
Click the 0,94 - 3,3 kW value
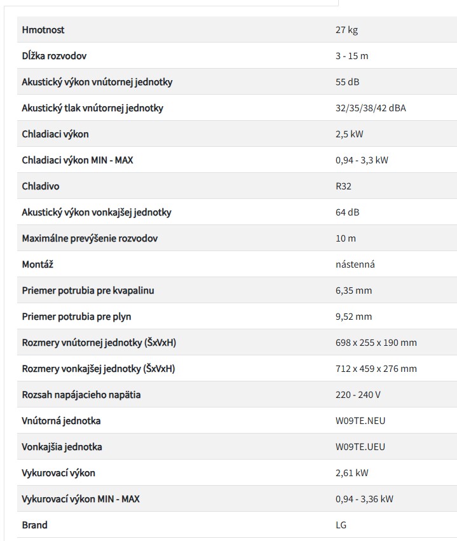click(362, 160)
